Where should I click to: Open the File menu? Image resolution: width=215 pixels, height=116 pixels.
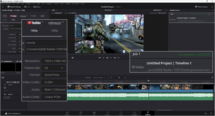click(14, 4)
